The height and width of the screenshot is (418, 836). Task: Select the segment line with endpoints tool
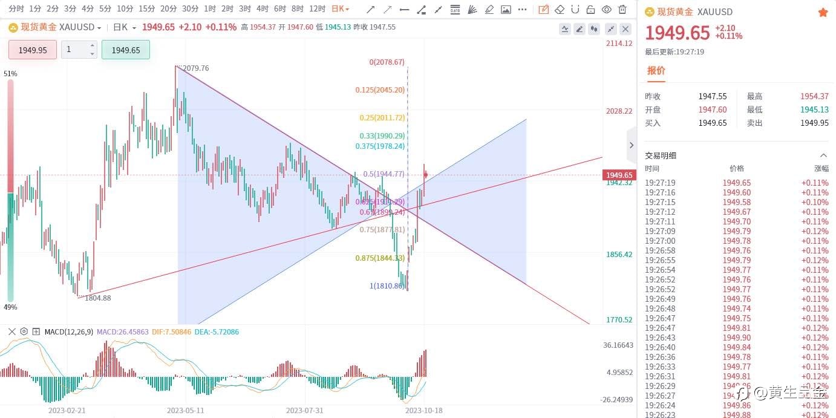[x=421, y=9]
